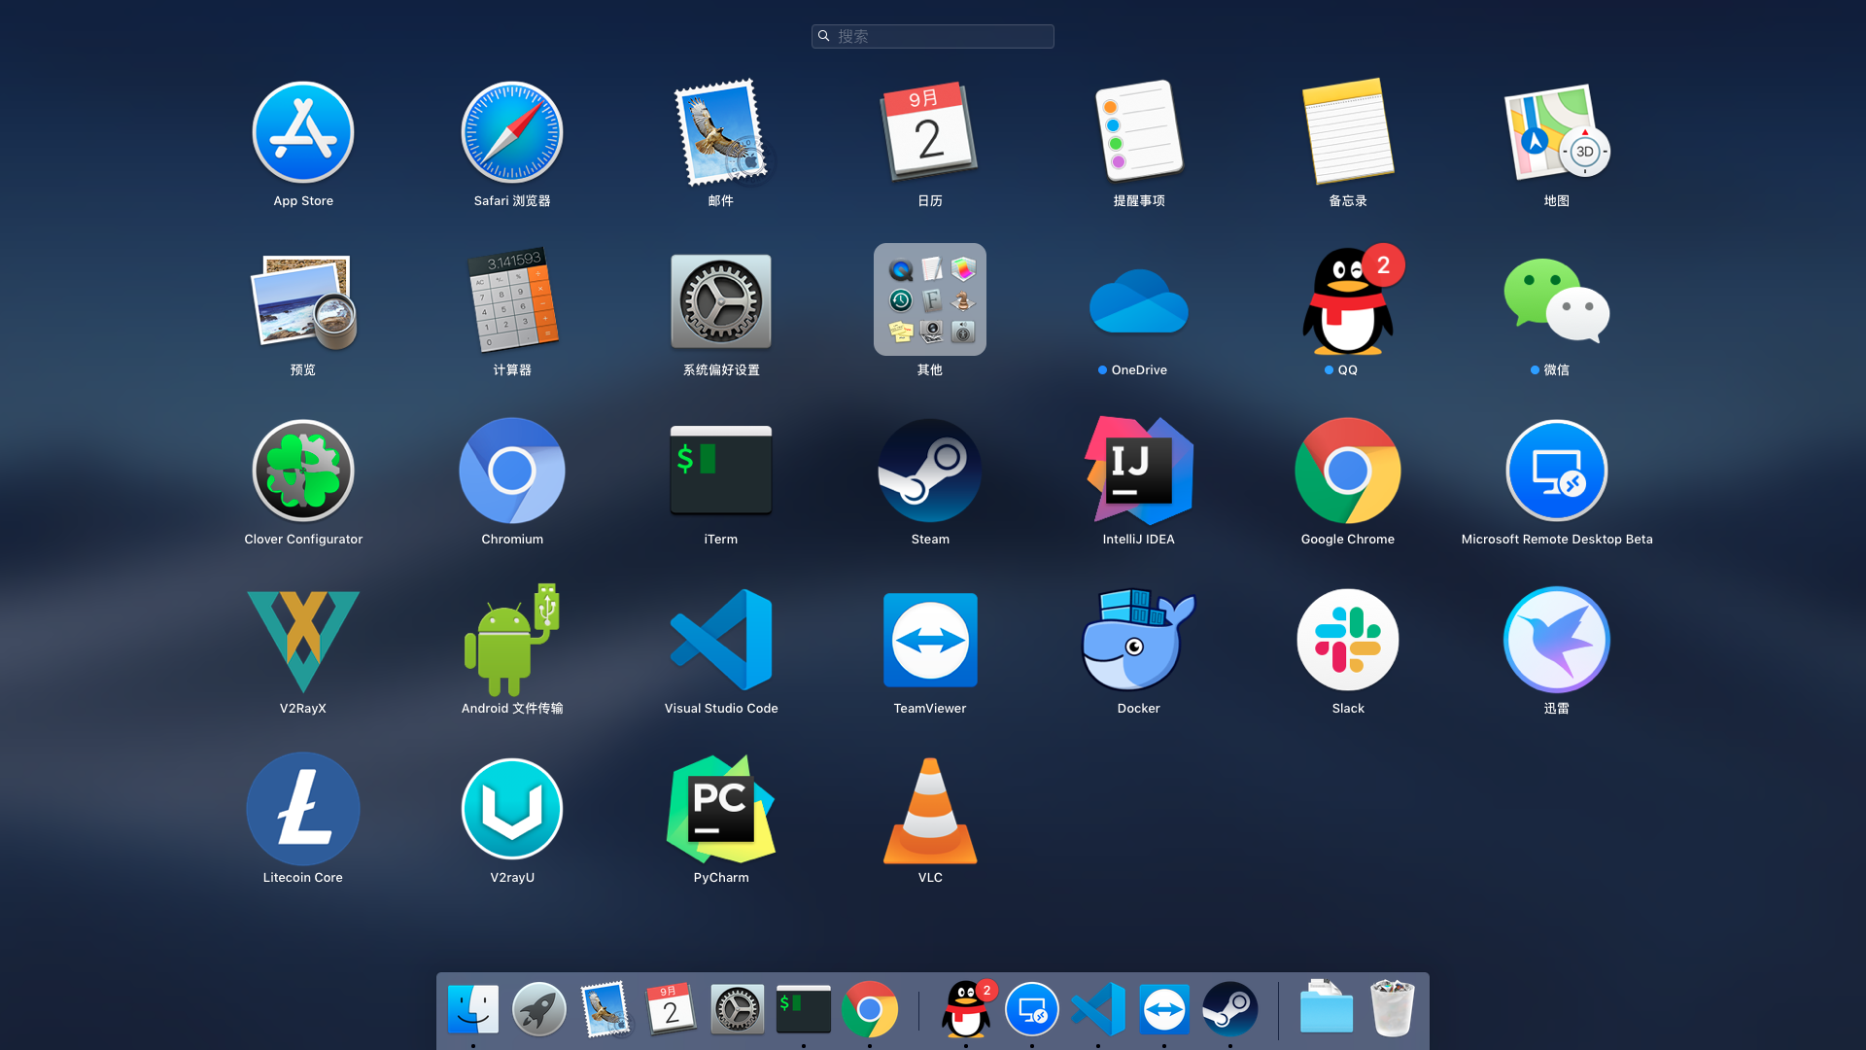This screenshot has width=1866, height=1050.
Task: Open the IntelliJ IDEA app
Action: [x=1138, y=471]
